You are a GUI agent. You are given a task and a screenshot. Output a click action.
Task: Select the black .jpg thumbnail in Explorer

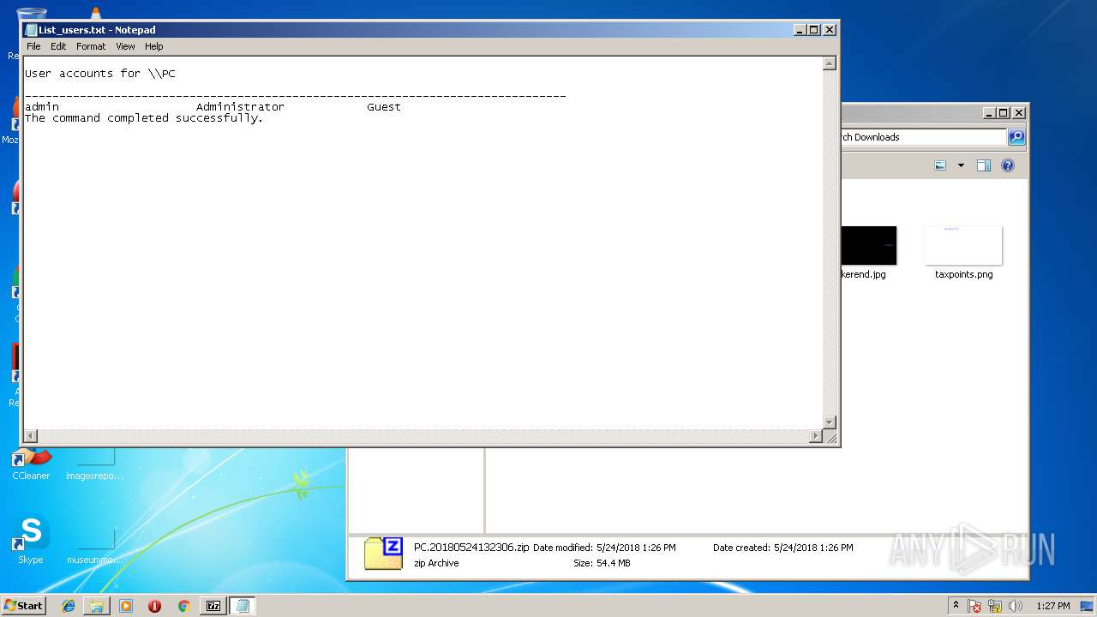tap(869, 246)
